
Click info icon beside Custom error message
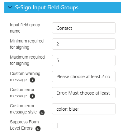[x=32, y=96]
